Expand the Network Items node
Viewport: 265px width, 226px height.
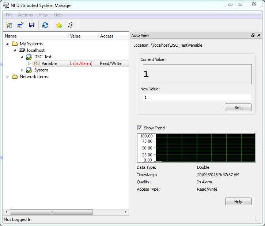click(7, 77)
